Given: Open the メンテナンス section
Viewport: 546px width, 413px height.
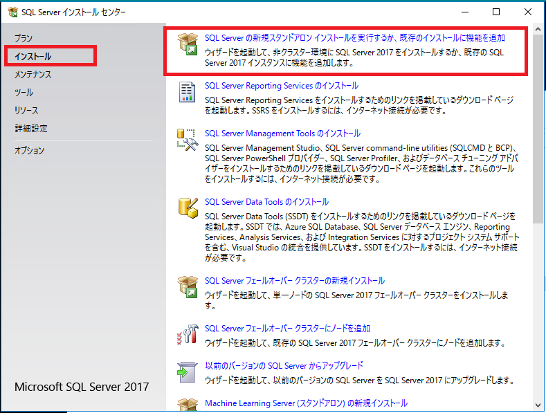Looking at the screenshot, I should click(33, 75).
